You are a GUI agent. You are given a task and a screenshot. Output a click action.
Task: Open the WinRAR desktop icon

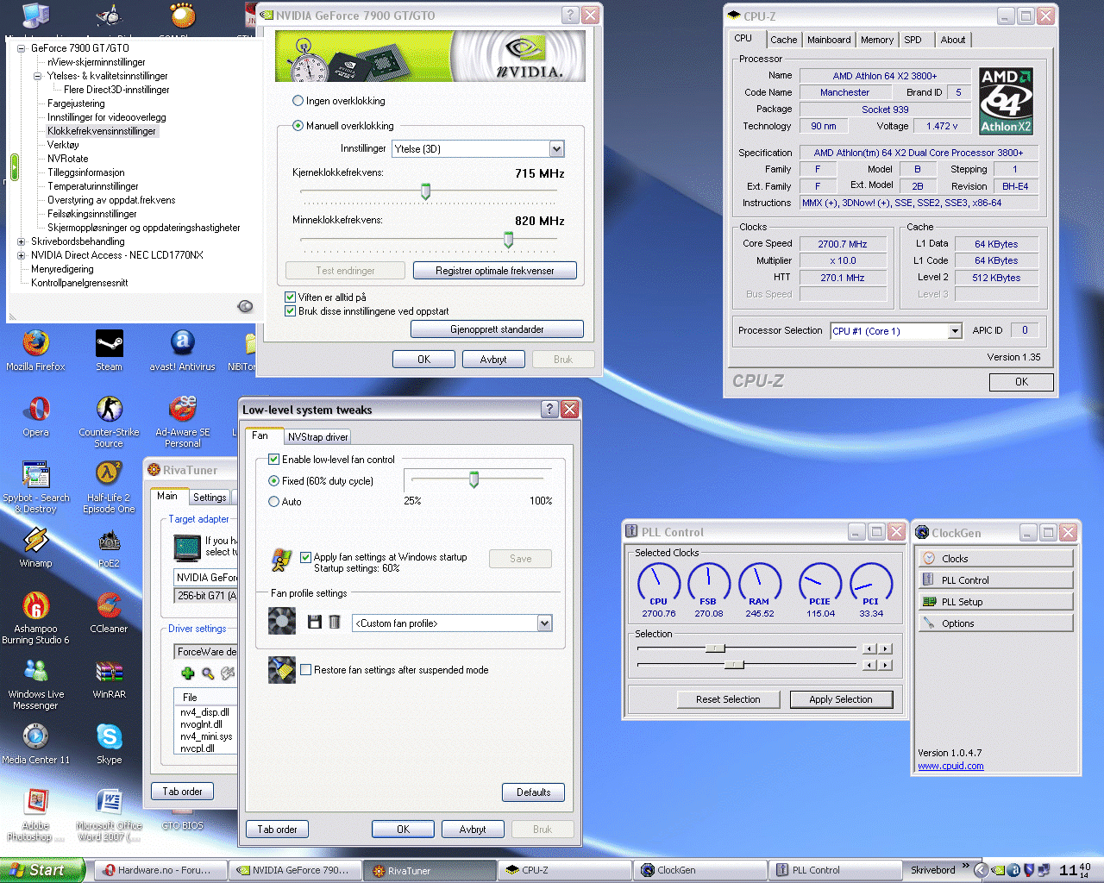coord(109,679)
